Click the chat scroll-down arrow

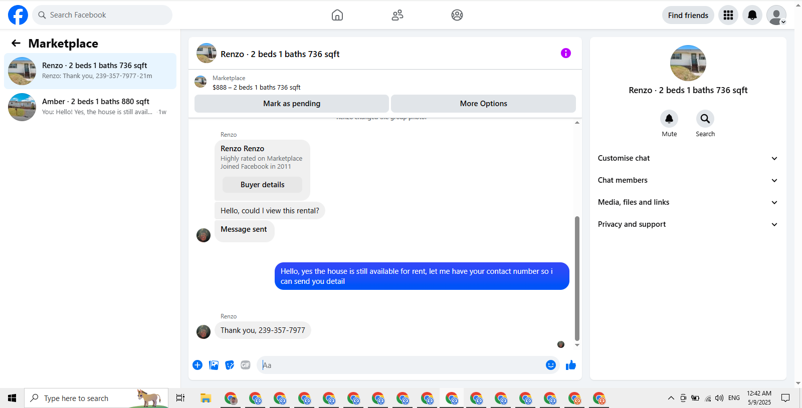(577, 345)
